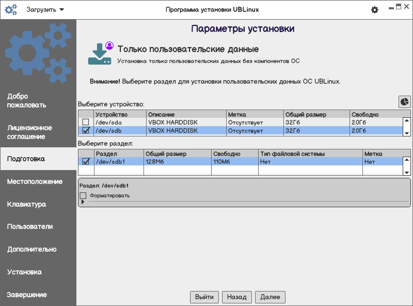Uncheck the /dev/sdb device checkbox
The width and height of the screenshot is (413, 306).
pos(86,130)
